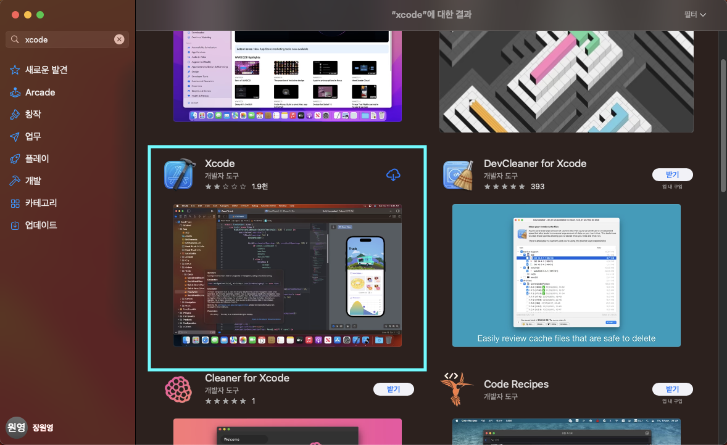Open the 개발 section
The height and width of the screenshot is (445, 727).
tap(33, 181)
